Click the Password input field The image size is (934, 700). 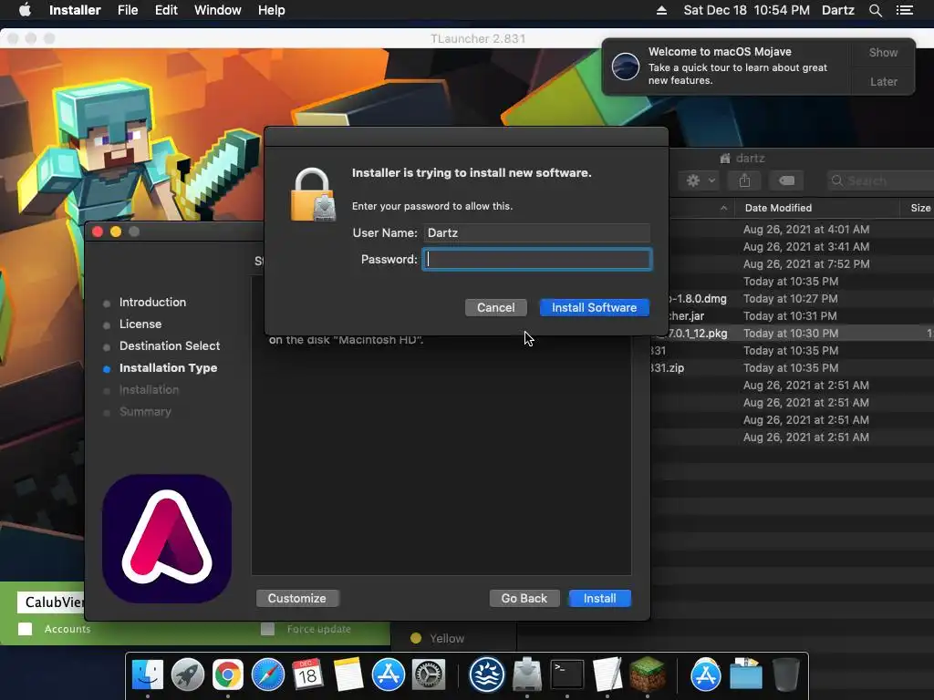click(x=537, y=260)
